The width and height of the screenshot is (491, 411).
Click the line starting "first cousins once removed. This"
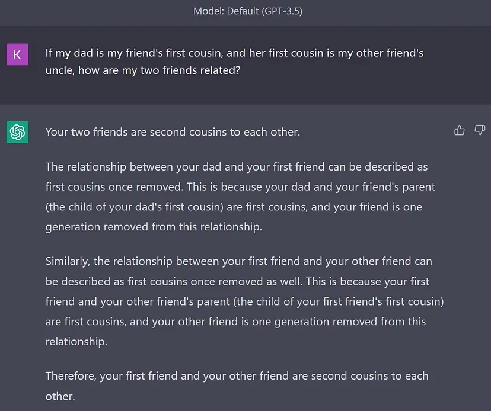tap(240, 187)
